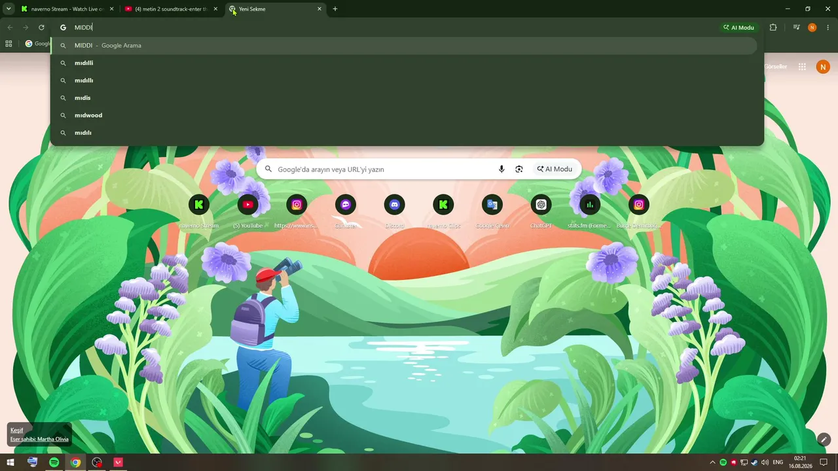Close the metin 2 soundtrack tab
Image resolution: width=838 pixels, height=471 pixels.
tap(215, 9)
